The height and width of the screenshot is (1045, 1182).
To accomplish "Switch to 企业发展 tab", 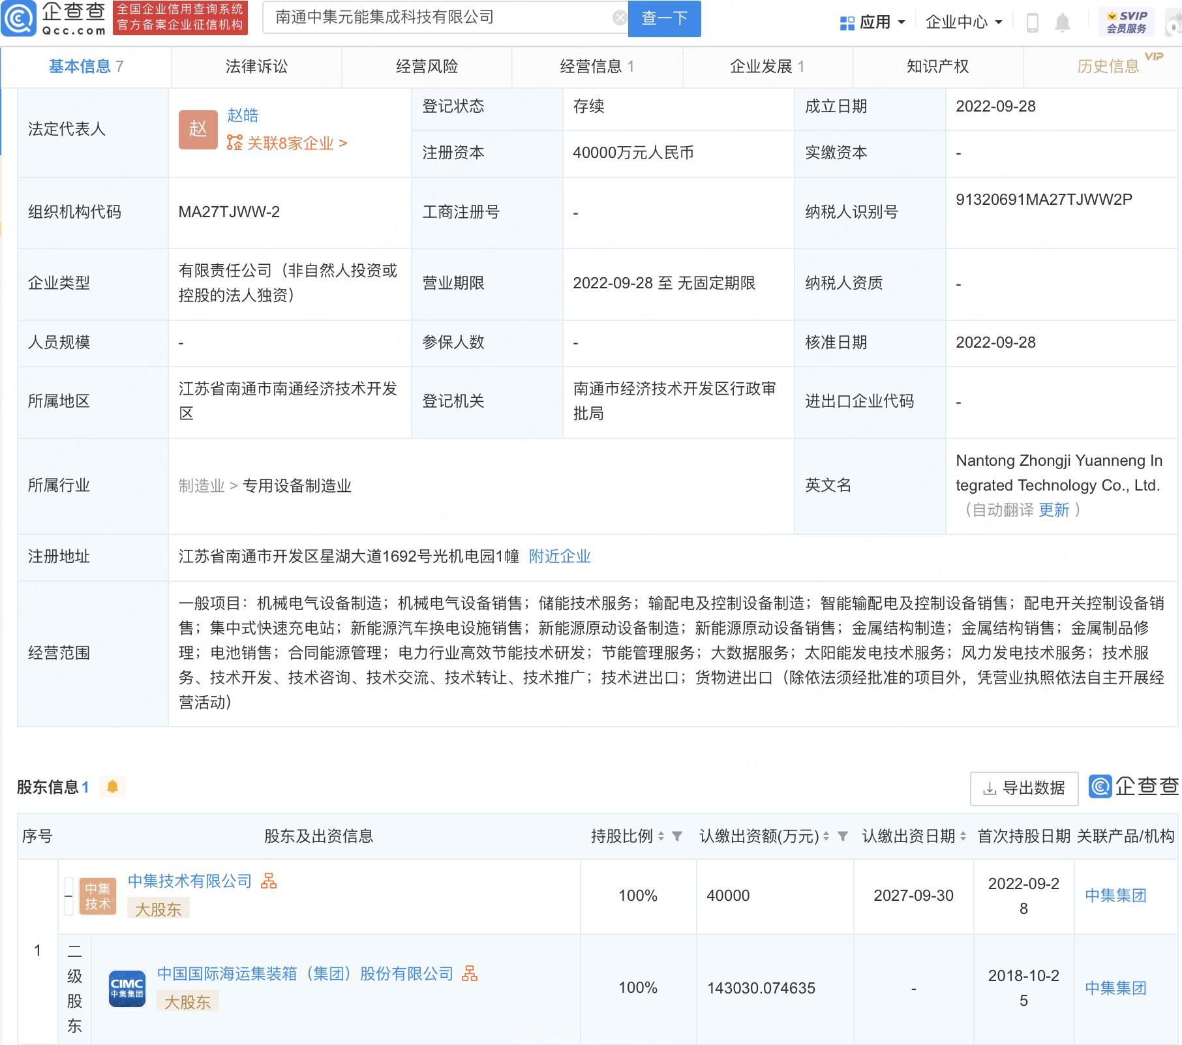I will [767, 67].
